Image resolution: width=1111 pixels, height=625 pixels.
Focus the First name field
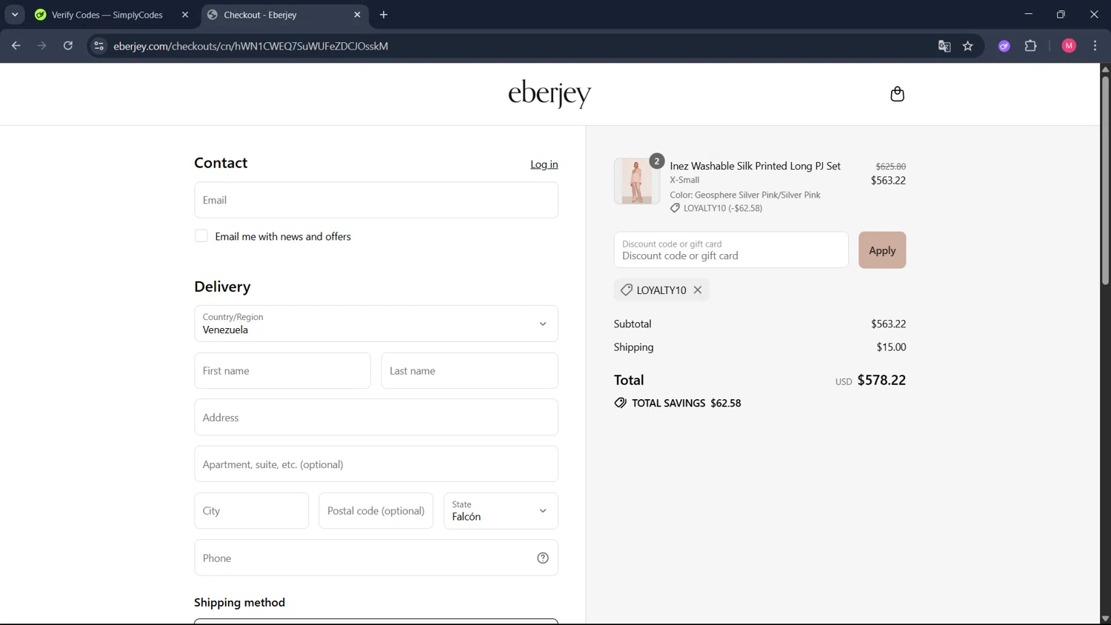(282, 371)
